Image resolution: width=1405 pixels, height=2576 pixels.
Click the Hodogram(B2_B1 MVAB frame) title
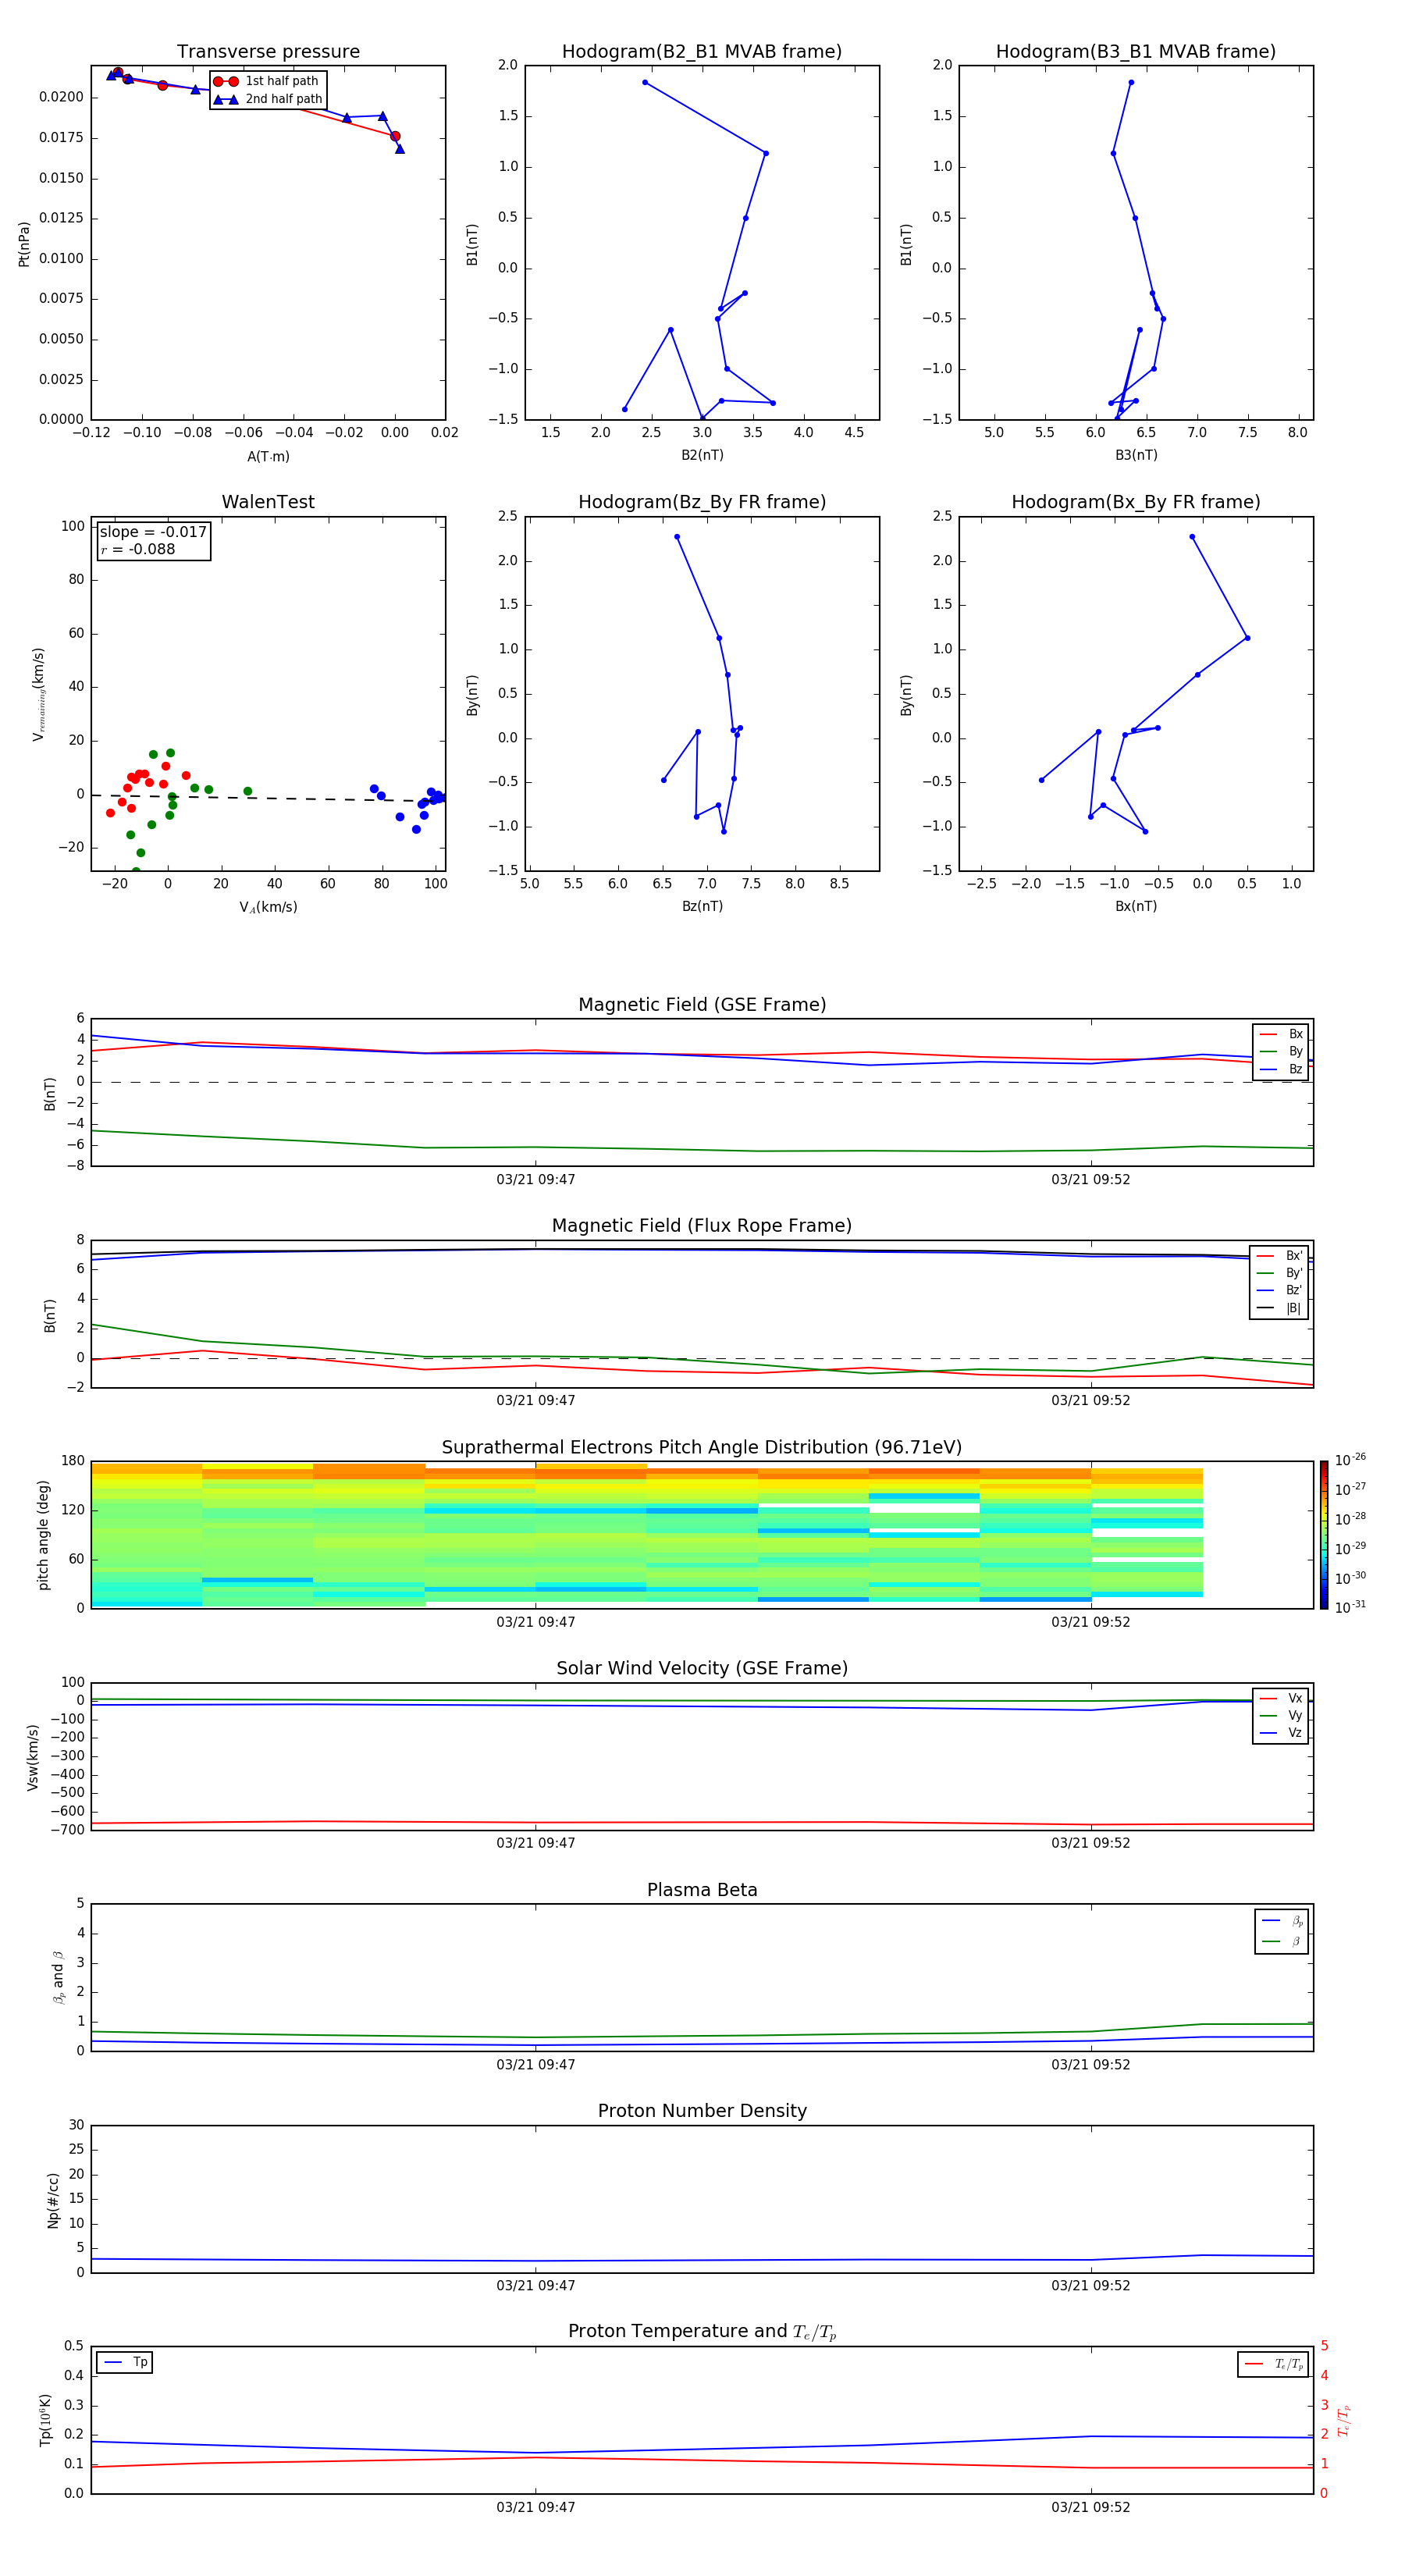point(702,52)
